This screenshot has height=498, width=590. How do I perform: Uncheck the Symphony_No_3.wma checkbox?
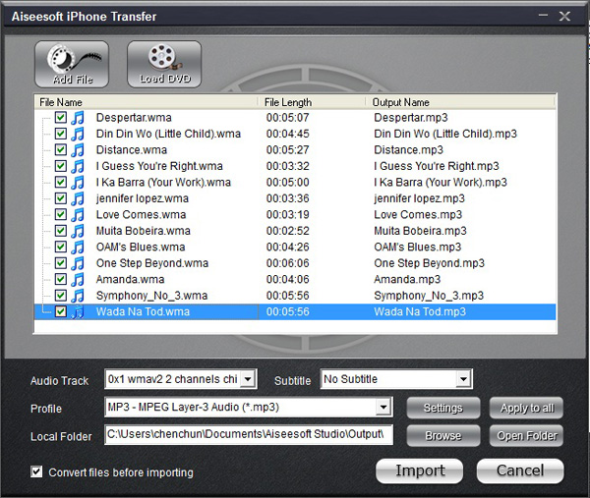point(61,295)
